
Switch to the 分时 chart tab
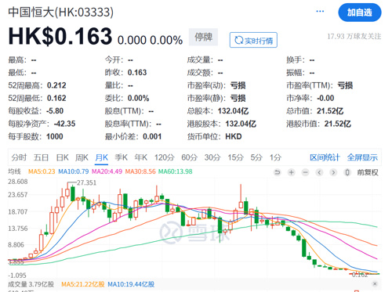19,157
